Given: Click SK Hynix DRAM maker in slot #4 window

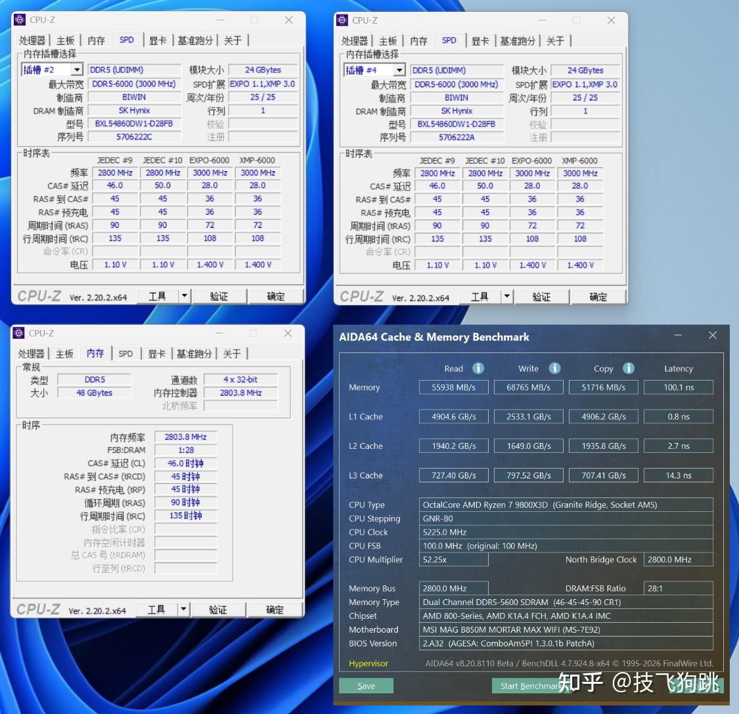Looking at the screenshot, I should pyautogui.click(x=457, y=111).
